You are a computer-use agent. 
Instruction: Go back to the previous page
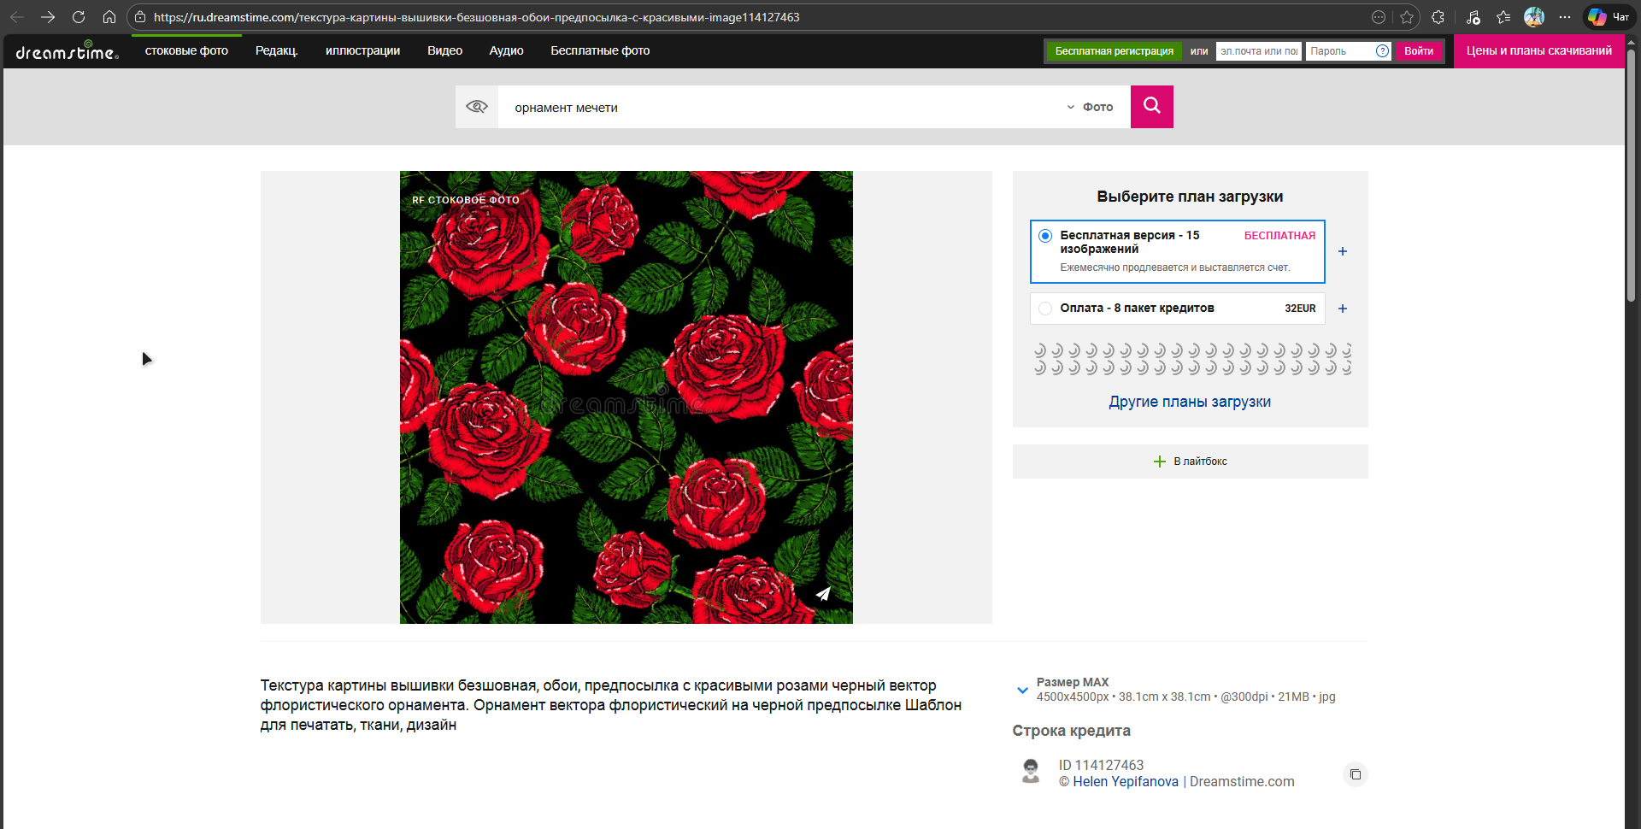(17, 17)
